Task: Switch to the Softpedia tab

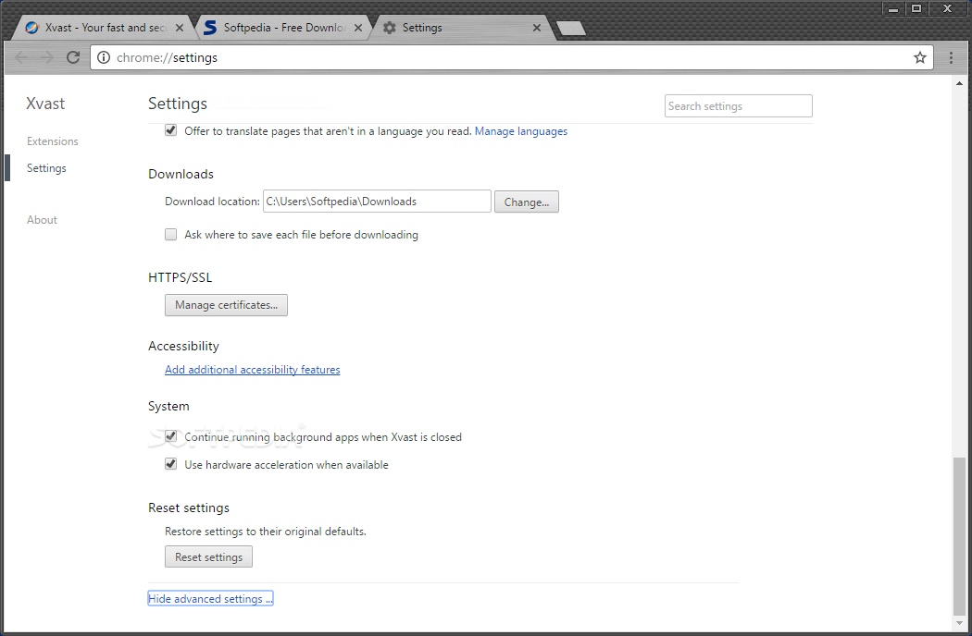Action: point(283,28)
